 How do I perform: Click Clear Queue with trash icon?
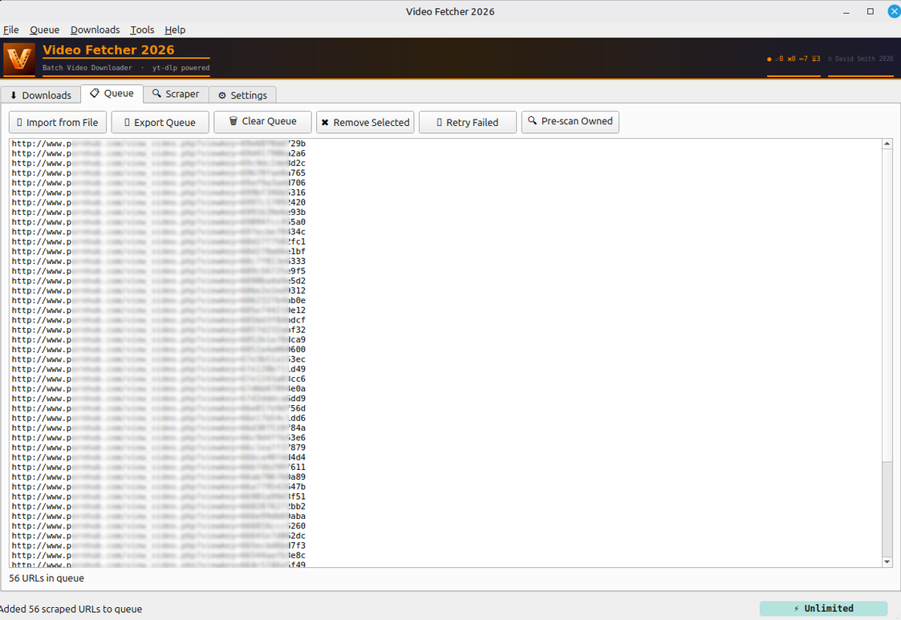point(262,121)
